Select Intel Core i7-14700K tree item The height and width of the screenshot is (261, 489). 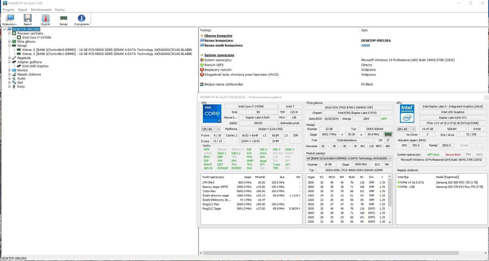(x=37, y=38)
